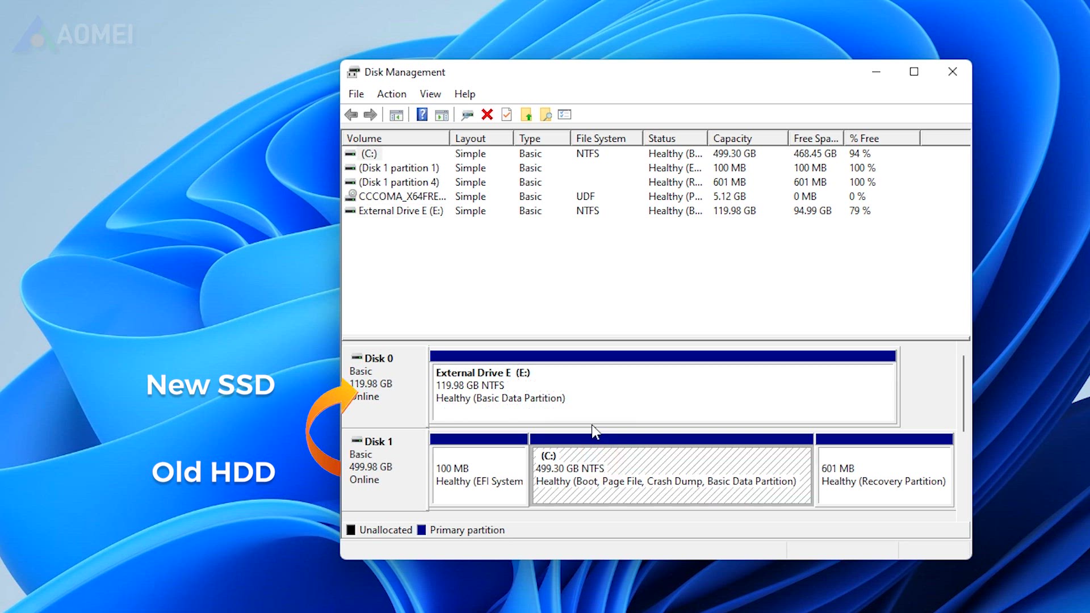Click the drive icon beside Disk 1 partition 1

coord(351,168)
